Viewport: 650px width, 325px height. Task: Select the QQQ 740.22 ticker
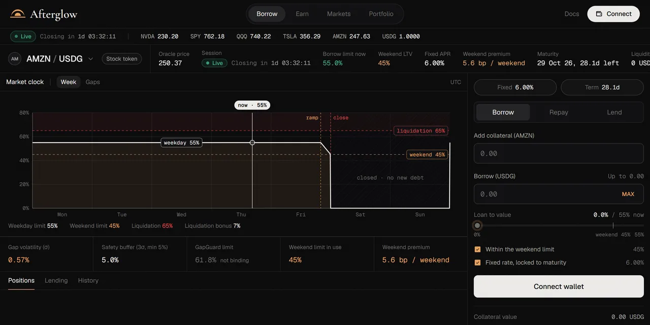click(253, 37)
